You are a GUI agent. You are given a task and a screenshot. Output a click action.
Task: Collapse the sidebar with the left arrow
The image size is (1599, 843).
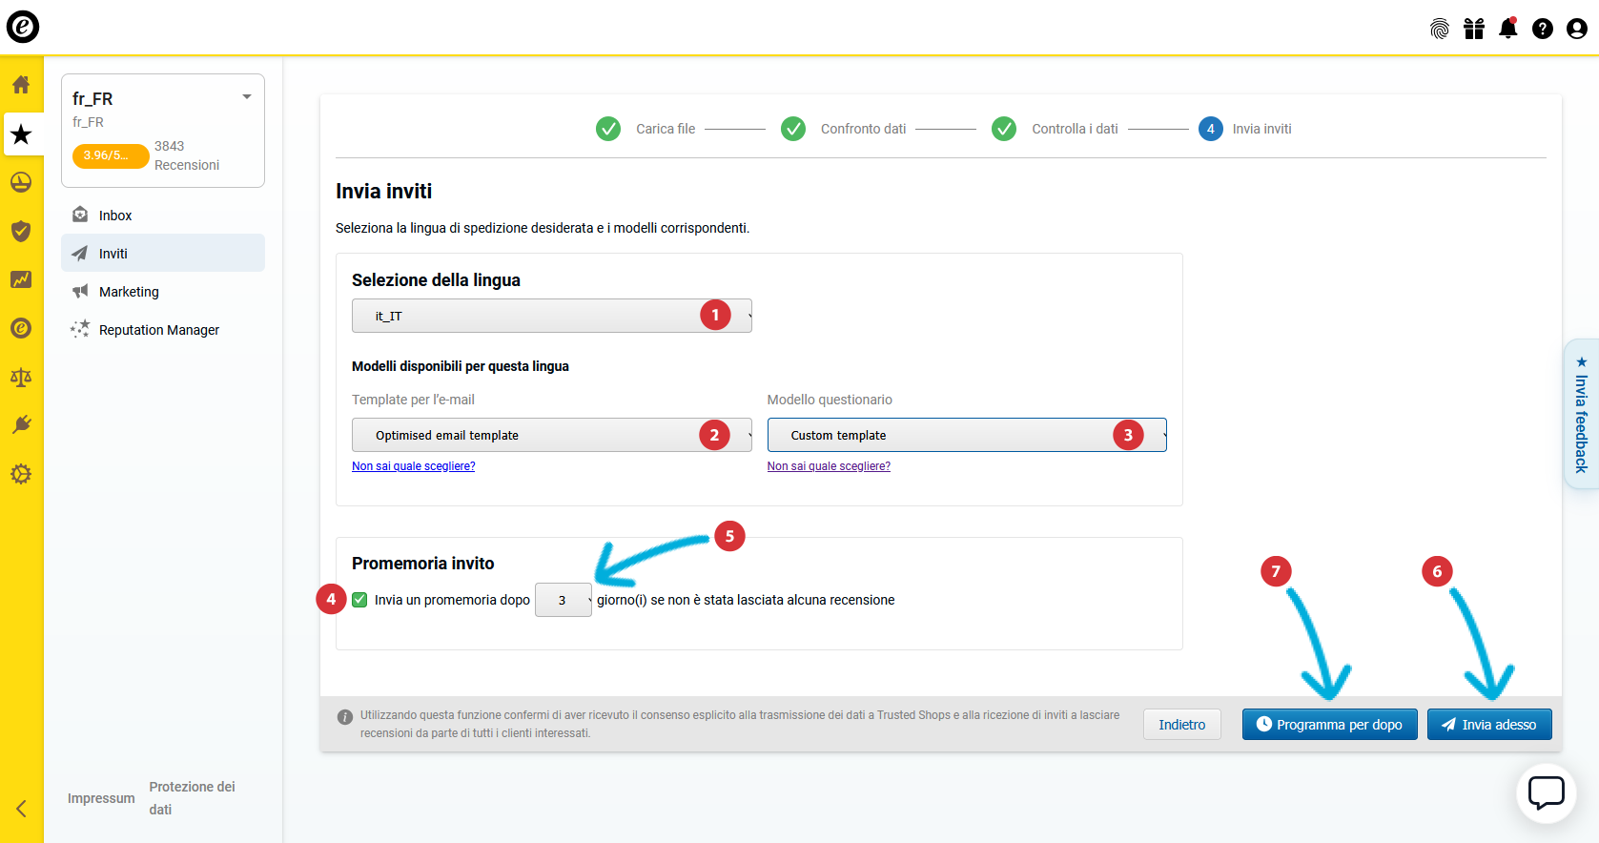(21, 809)
